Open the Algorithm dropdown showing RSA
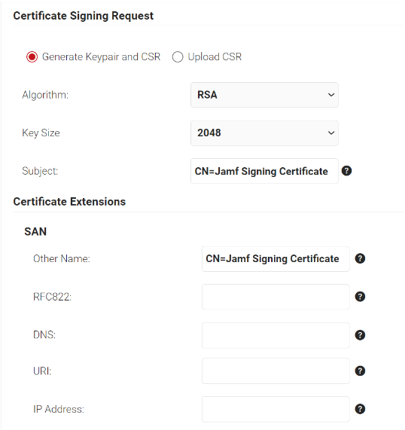This screenshot has width=405, height=430. click(265, 95)
